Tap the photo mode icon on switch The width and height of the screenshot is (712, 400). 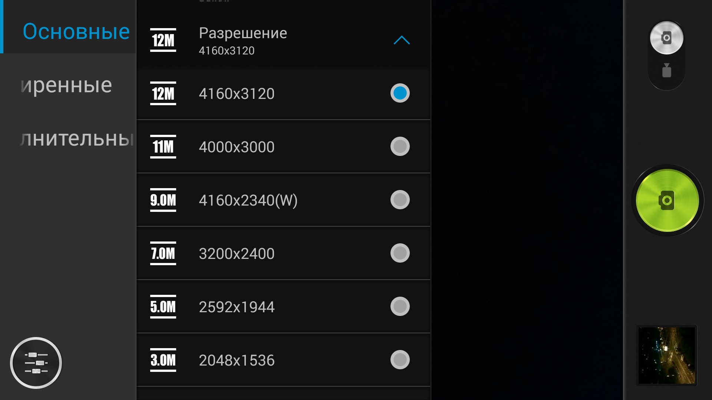[x=666, y=38]
